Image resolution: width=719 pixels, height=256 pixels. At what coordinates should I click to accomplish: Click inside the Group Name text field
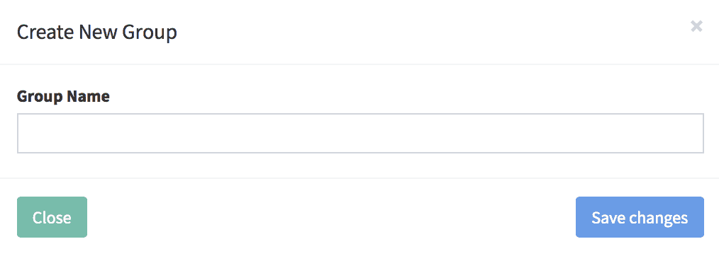click(x=360, y=133)
